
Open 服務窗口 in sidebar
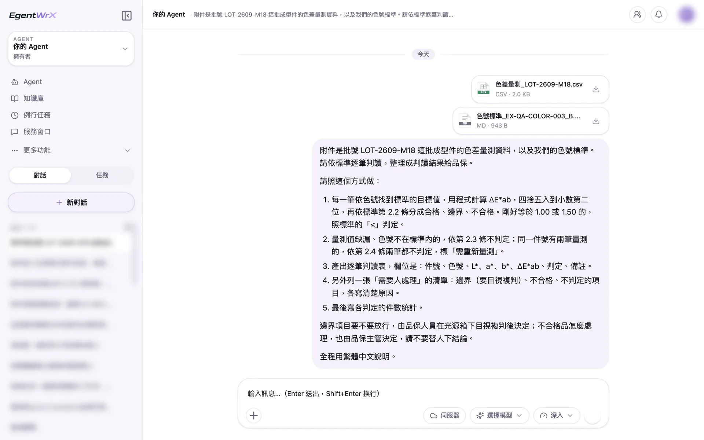tap(71, 132)
